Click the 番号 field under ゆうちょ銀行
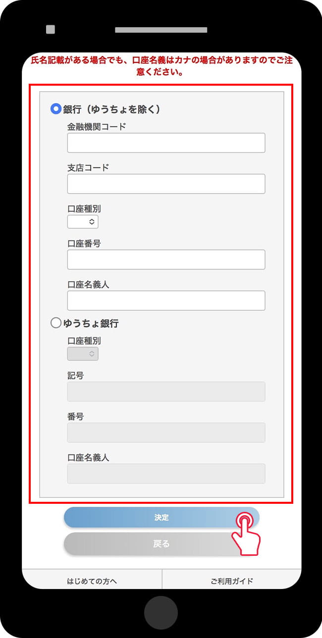The image size is (322, 638). 166,433
